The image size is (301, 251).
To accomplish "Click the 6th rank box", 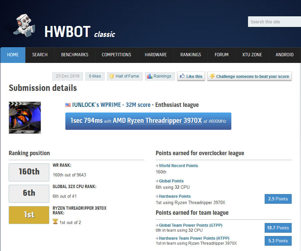I will (x=29, y=193).
